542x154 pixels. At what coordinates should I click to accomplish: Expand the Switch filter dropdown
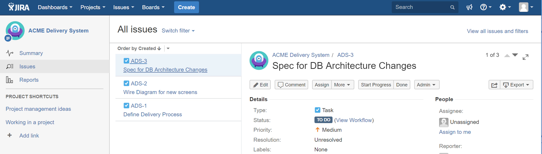178,31
